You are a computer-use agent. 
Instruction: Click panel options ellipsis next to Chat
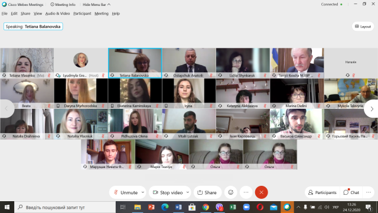(369, 192)
